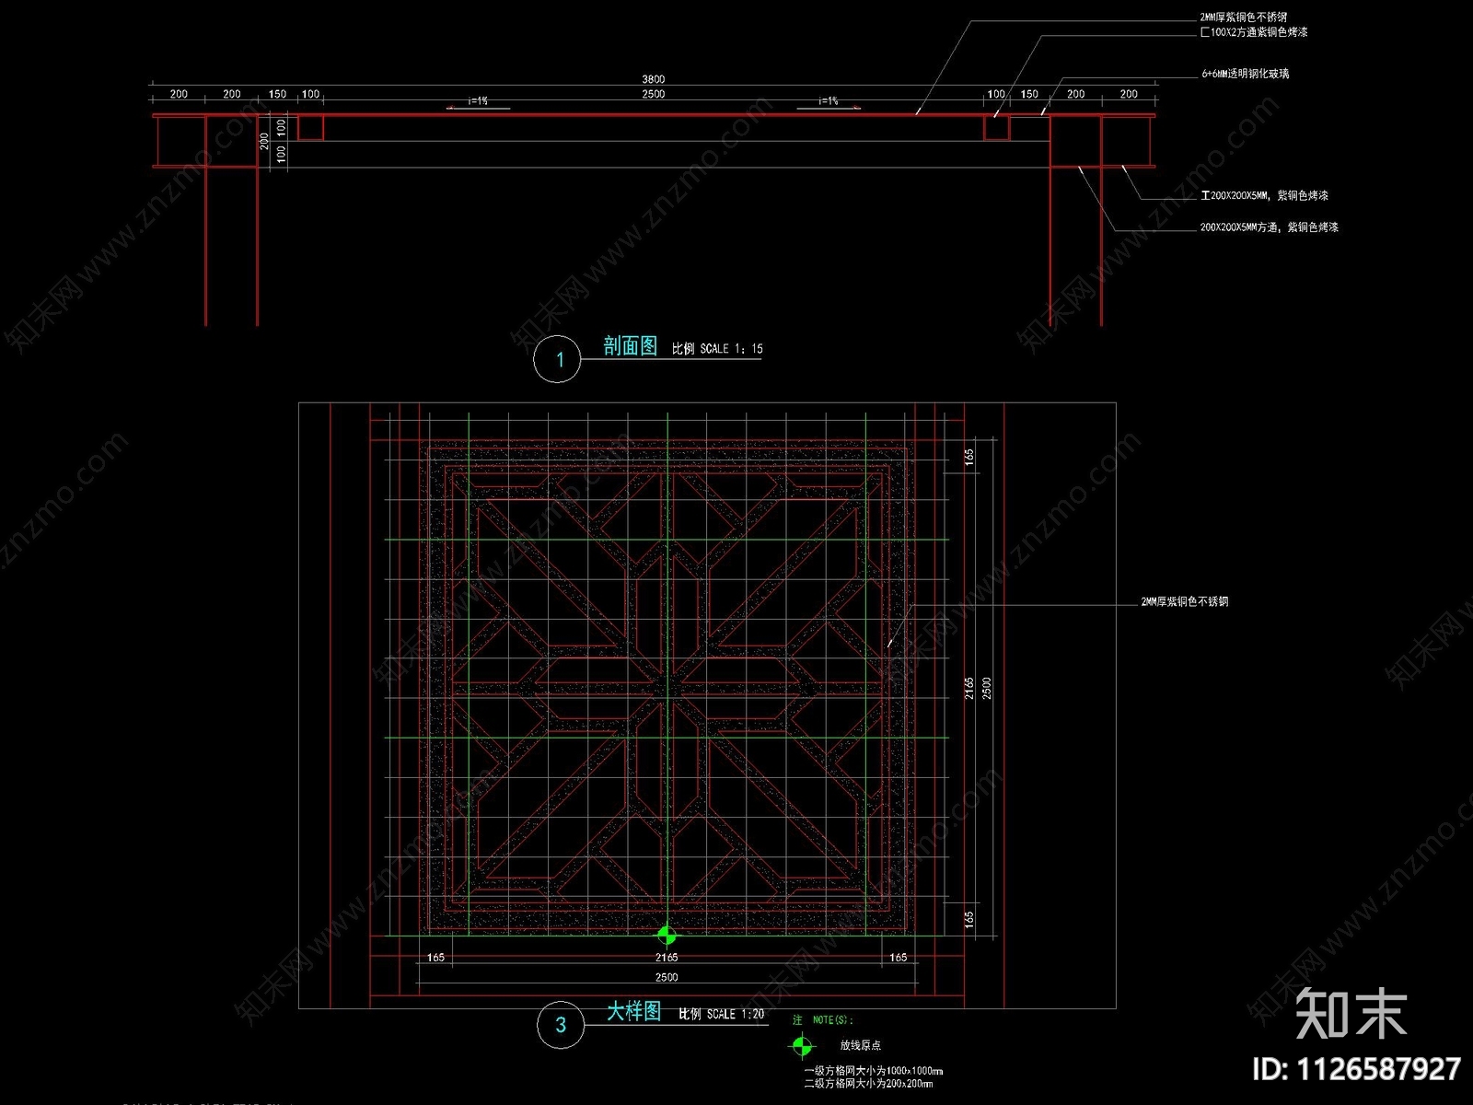Click the right i=1% slope label
The image size is (1473, 1105).
point(829,101)
